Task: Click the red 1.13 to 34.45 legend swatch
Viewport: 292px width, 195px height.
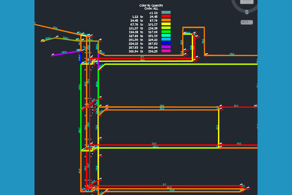Action: [x=166, y=16]
